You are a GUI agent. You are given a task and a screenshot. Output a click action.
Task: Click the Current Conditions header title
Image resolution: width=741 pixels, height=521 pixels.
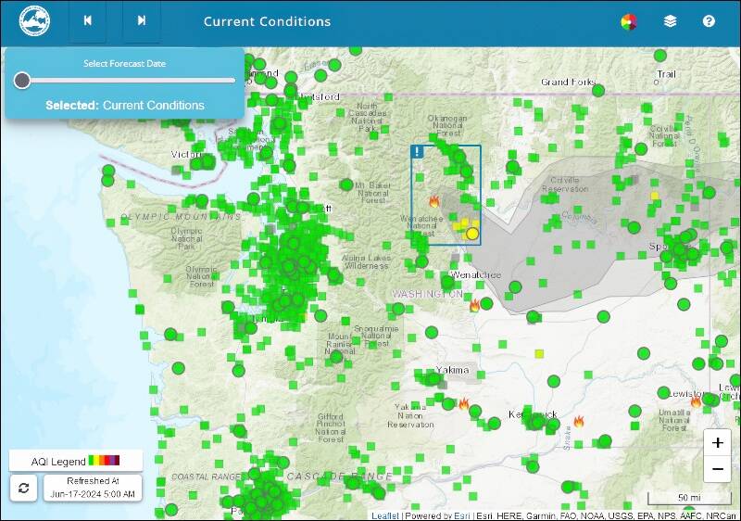click(x=267, y=21)
